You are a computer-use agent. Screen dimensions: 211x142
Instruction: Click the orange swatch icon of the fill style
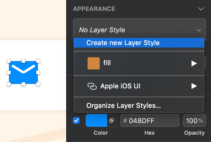(94, 63)
